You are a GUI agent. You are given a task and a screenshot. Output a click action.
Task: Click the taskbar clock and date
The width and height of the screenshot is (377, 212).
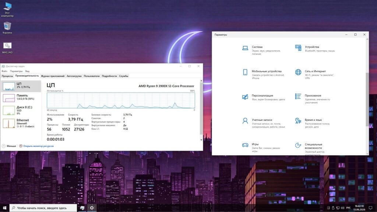click(x=359, y=208)
